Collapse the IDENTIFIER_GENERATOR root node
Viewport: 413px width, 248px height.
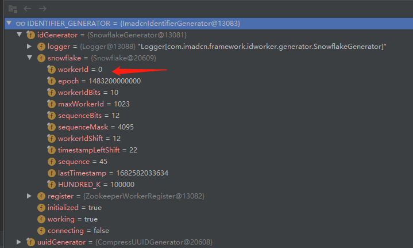click(9, 23)
